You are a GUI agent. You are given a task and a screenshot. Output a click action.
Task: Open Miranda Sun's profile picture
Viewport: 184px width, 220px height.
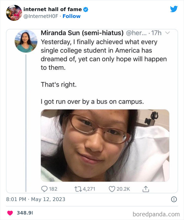tap(26, 41)
